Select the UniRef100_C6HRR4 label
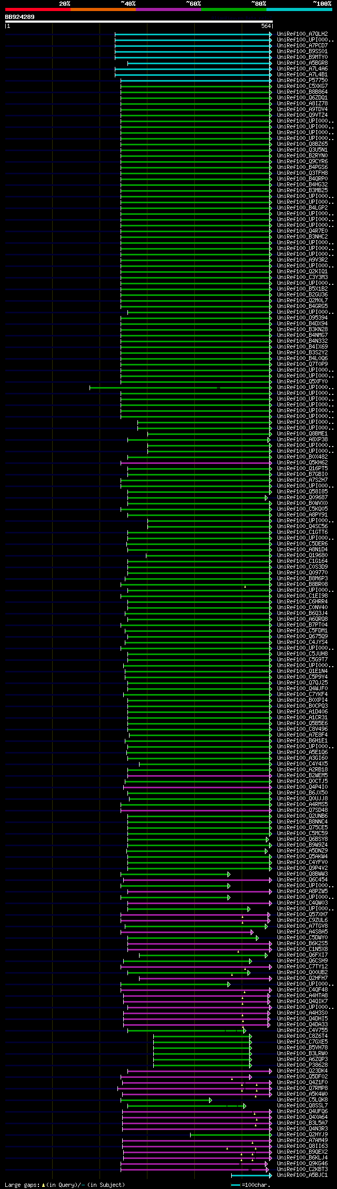This screenshot has height=1189, width=337. point(302,601)
